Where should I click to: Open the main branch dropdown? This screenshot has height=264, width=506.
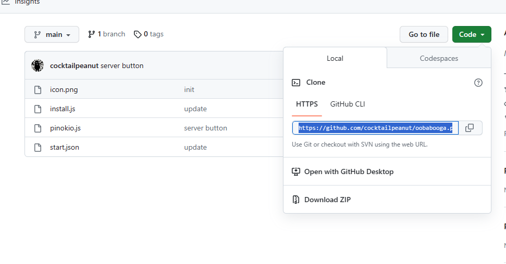[x=52, y=34]
